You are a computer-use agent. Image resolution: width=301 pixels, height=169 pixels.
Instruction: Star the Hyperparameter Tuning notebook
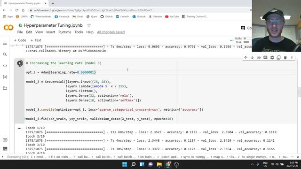pos(89,25)
